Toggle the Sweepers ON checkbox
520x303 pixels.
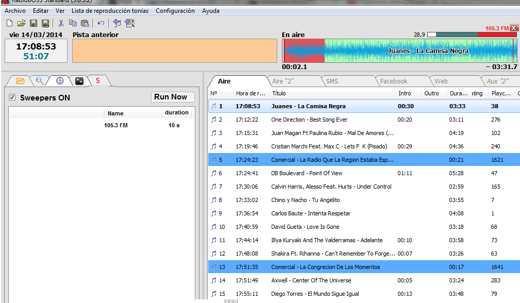coord(12,97)
